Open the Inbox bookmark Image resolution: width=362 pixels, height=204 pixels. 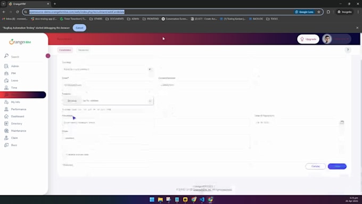coord(14,19)
